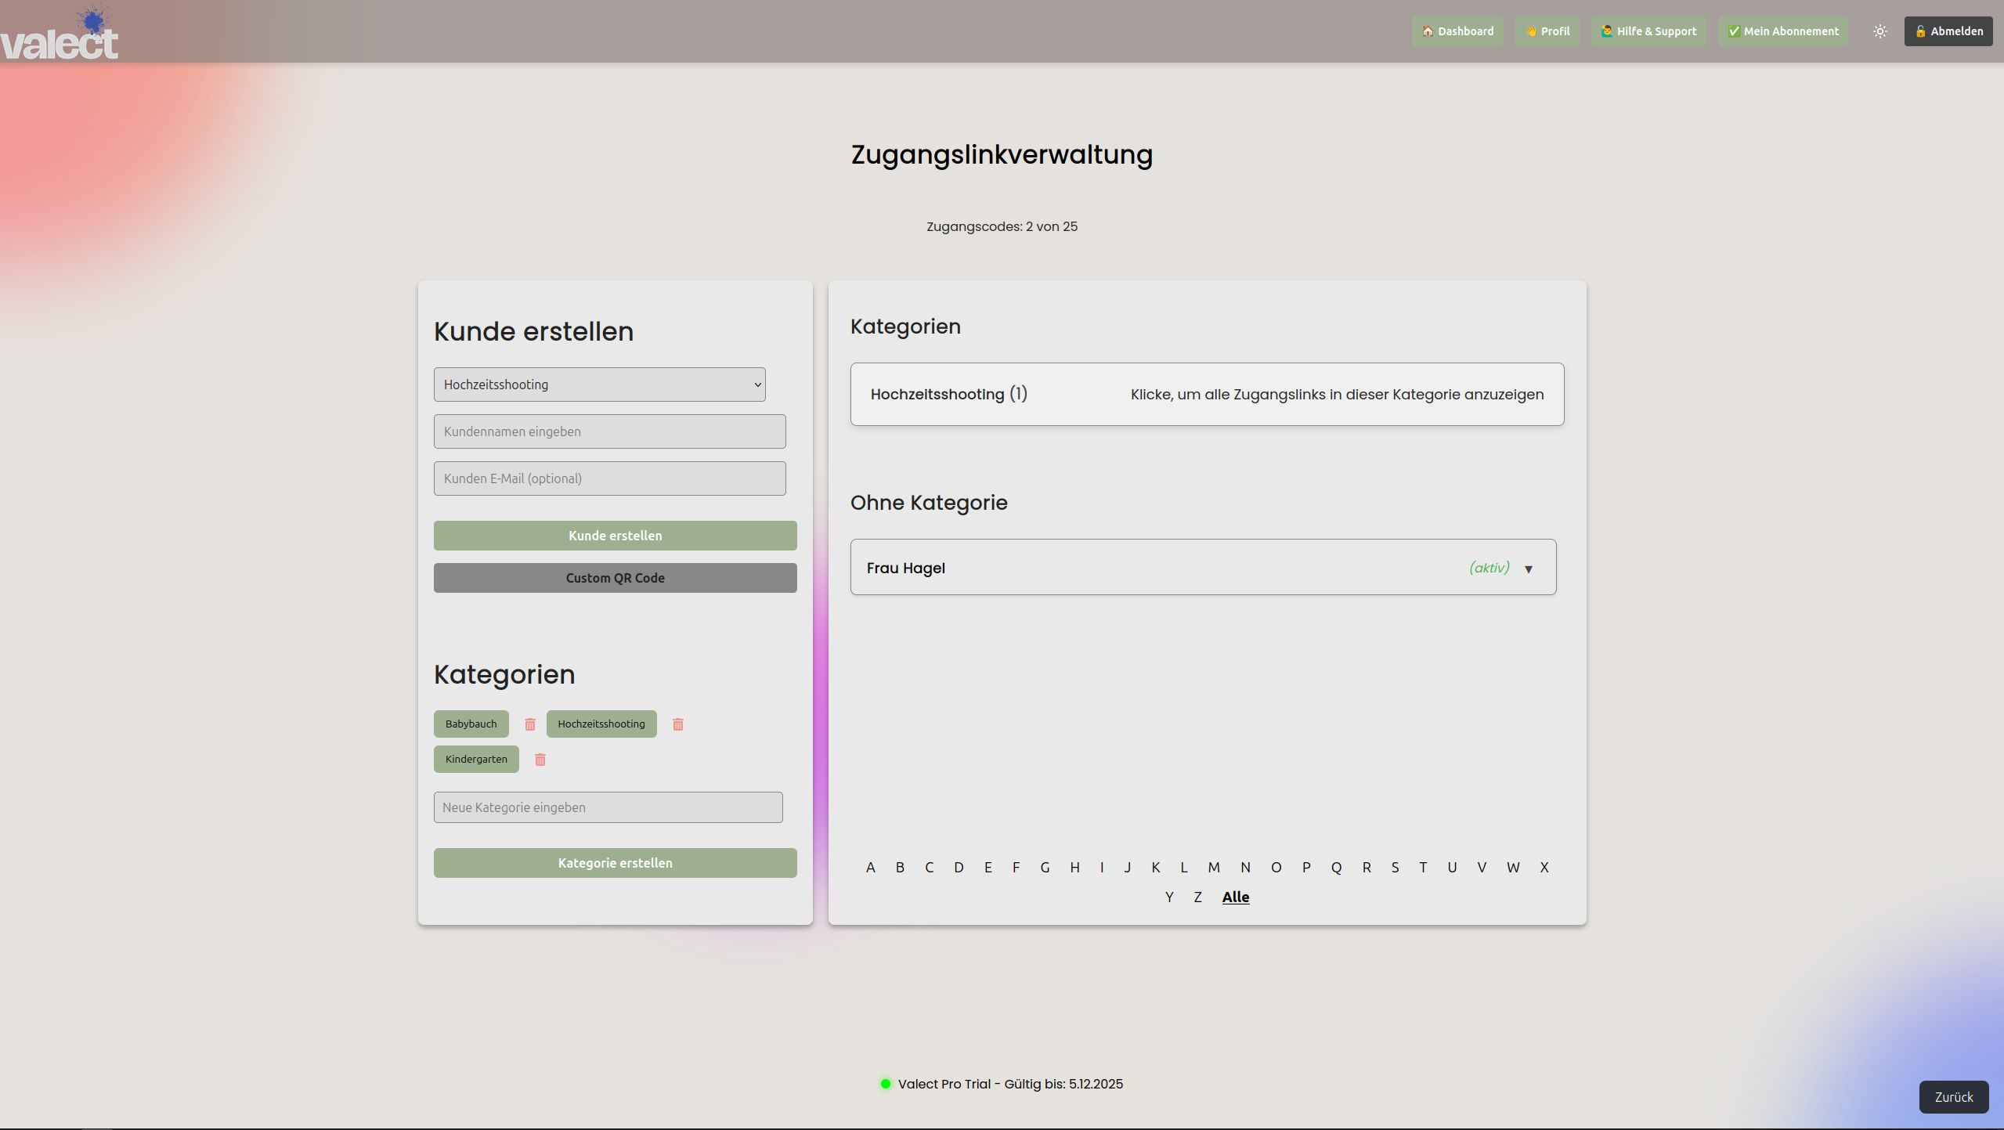Click trash icon next to Hochzeitsshooting tag
This screenshot has width=2004, height=1130.
tap(678, 724)
